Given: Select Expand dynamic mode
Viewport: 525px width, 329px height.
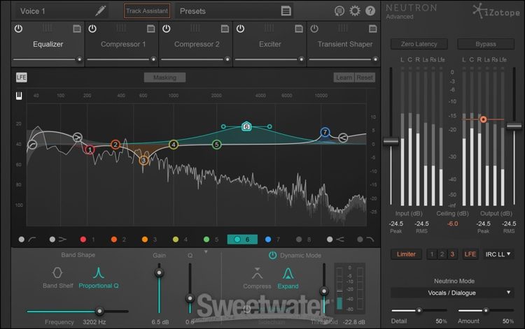Looking at the screenshot, I should click(288, 278).
